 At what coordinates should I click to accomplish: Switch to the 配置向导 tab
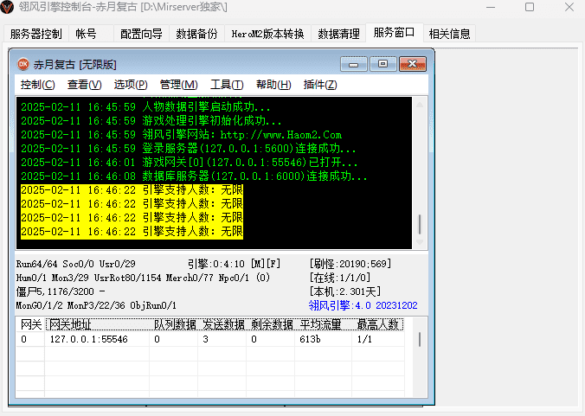coord(141,35)
